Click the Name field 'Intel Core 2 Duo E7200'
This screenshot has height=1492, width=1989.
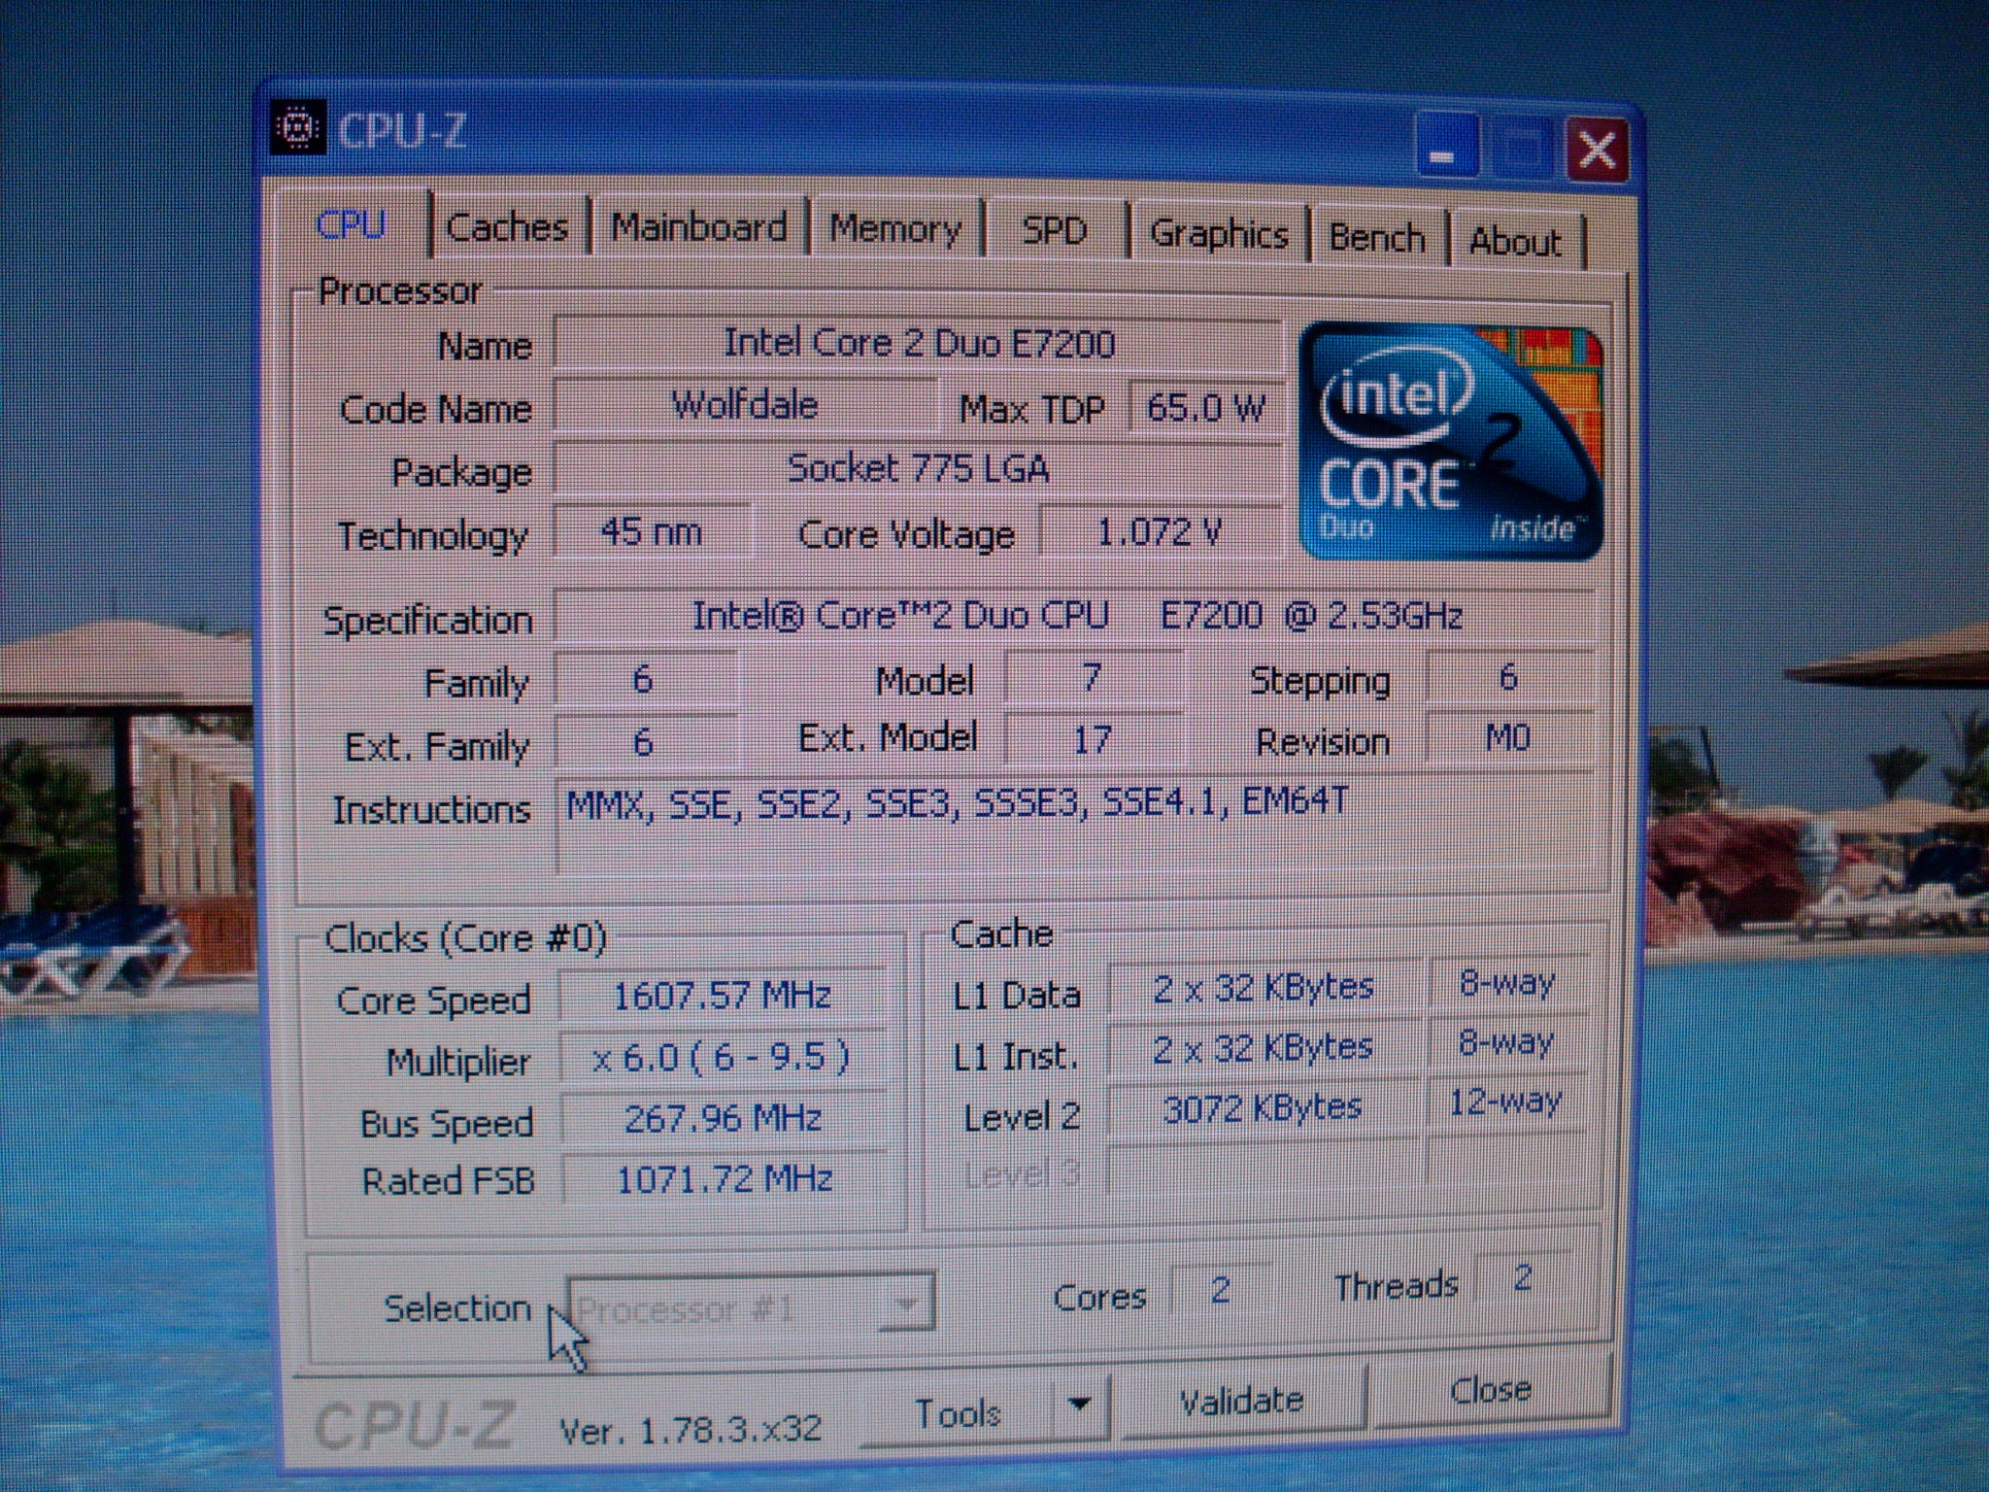click(x=918, y=343)
